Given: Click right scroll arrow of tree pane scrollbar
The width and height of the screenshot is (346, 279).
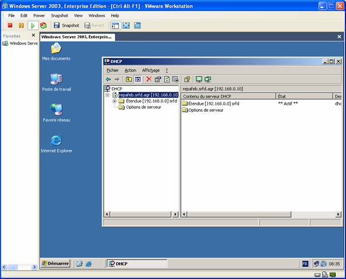Looking at the screenshot, I should click(x=176, y=214).
